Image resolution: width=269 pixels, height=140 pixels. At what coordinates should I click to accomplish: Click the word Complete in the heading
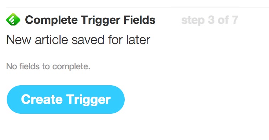[51, 20]
